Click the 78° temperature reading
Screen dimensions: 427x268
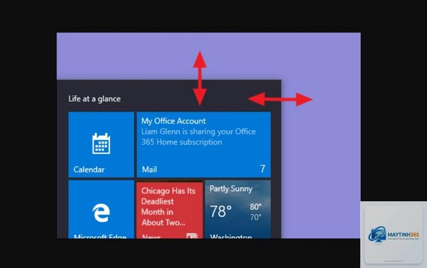point(220,211)
